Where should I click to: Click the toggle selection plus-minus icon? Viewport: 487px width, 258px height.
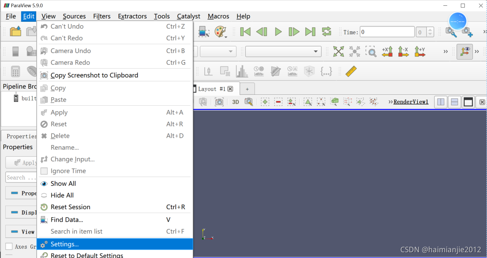[291, 102]
